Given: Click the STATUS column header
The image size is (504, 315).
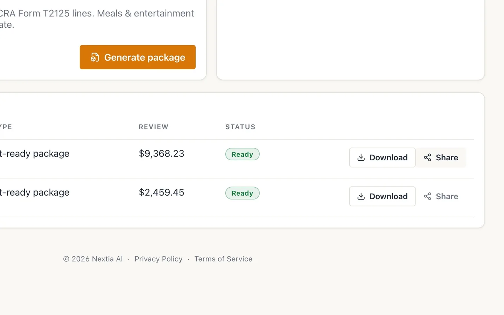Looking at the screenshot, I should pyautogui.click(x=240, y=127).
